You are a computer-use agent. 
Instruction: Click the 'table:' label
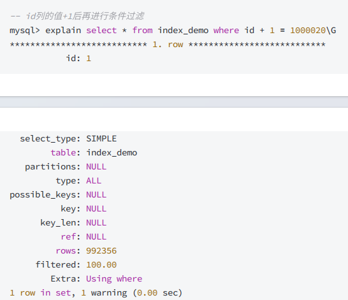66,153
